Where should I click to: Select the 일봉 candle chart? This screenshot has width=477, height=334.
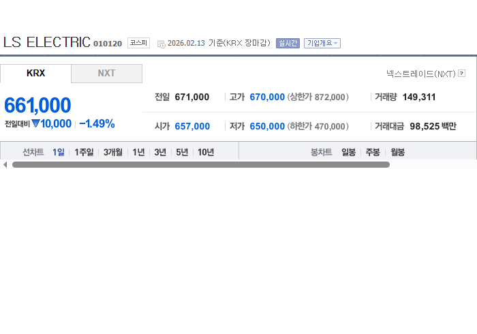[x=348, y=152]
